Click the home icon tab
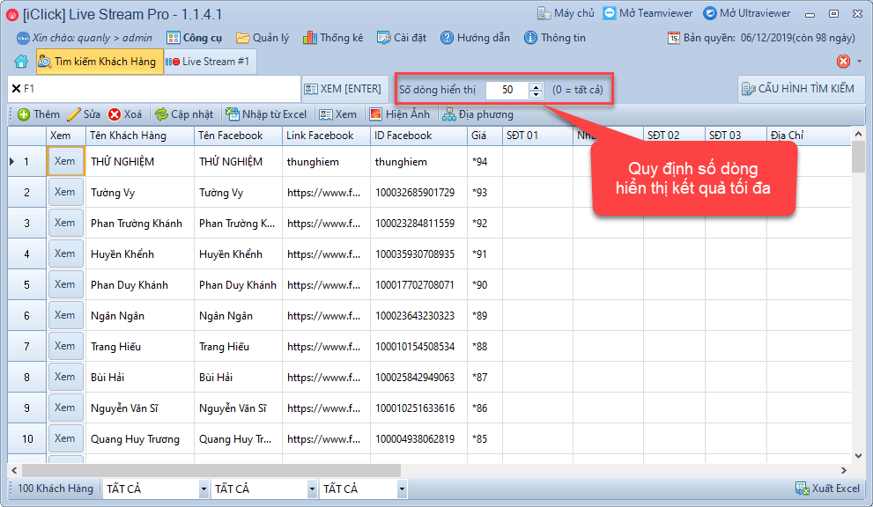This screenshot has width=873, height=507. [x=21, y=62]
